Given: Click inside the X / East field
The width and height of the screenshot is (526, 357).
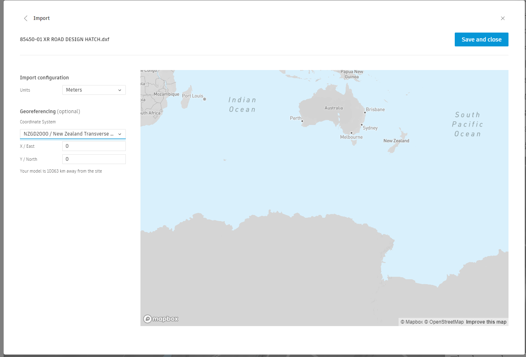Looking at the screenshot, I should click(94, 146).
